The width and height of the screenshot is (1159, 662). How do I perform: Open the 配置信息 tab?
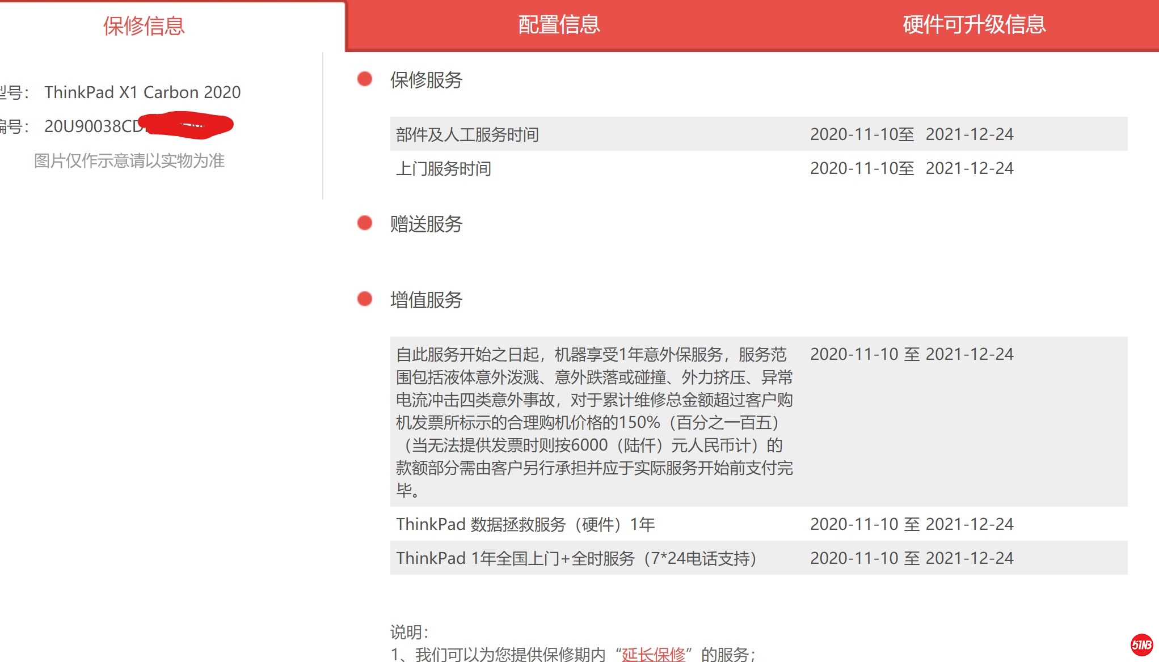click(559, 25)
